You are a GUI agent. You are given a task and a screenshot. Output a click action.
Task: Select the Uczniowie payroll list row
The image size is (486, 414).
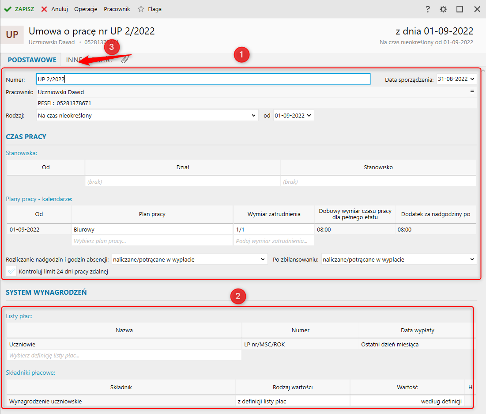(x=124, y=344)
